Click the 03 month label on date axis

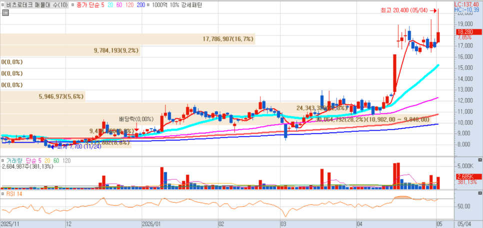[283, 224]
